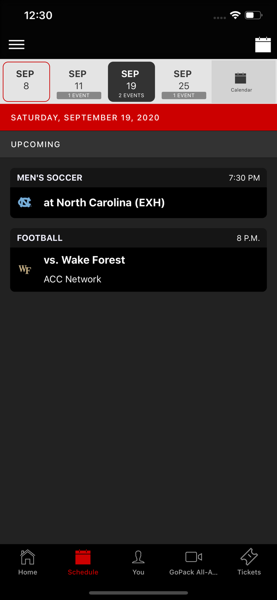The width and height of the screenshot is (277, 600).
Task: Tap the Calendar icon in the date strip
Action: (241, 81)
